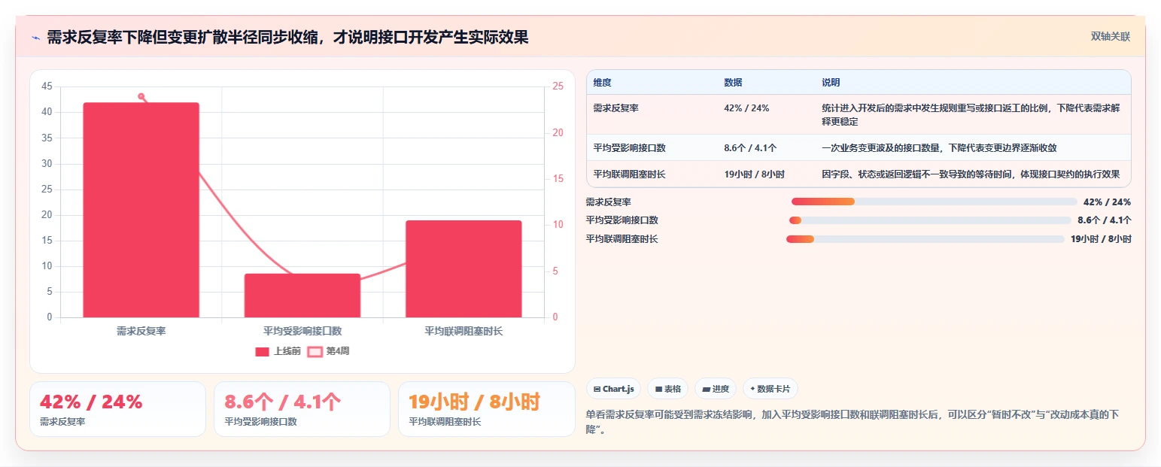Click the 8.6个 / 4.1个 data card

point(302,409)
